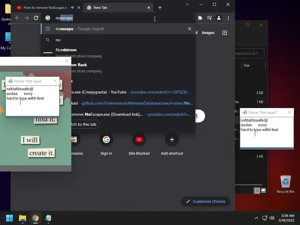Image resolution: width=300 pixels, height=225 pixels.
Task: Open the Recycle Bin desktop icon
Action: pos(285,185)
